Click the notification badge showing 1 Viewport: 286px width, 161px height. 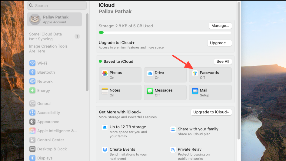[77, 36]
